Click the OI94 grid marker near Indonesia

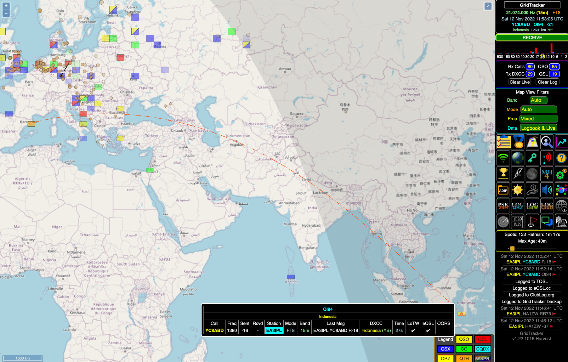461,314
